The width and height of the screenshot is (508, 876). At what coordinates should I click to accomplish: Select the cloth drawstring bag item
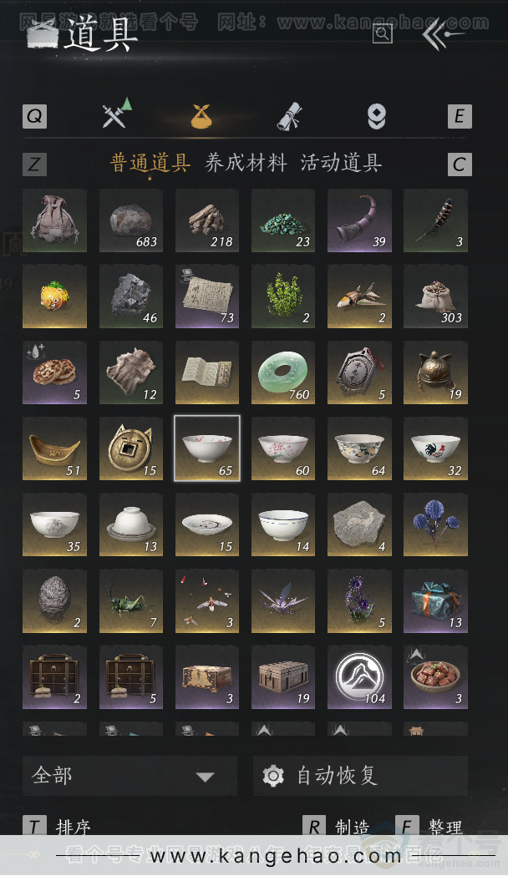54,220
